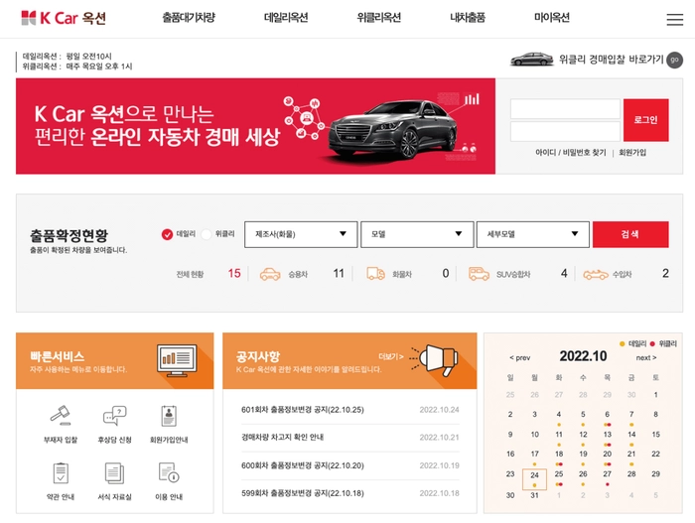Click the red K Car 옥션 banner
This screenshot has width=695, height=523.
255,126
